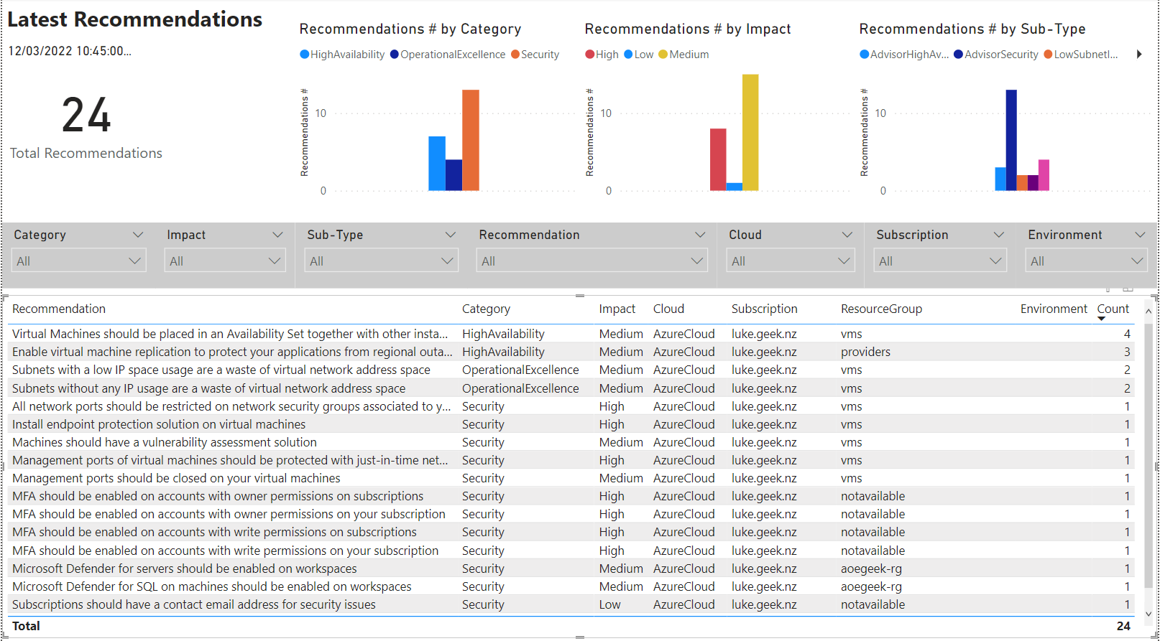1160x641 pixels.
Task: Click the Sub-Type legend next-page arrow
Action: [x=1139, y=54]
